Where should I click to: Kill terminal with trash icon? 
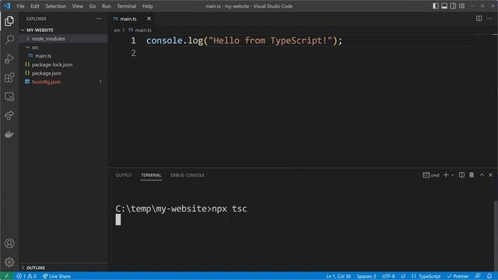tap(472, 175)
